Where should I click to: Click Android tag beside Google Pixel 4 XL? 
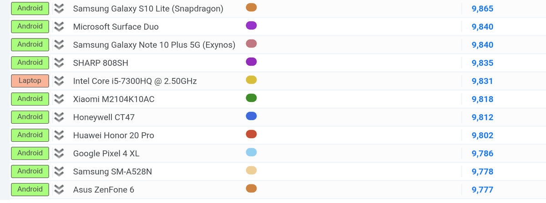tap(30, 153)
